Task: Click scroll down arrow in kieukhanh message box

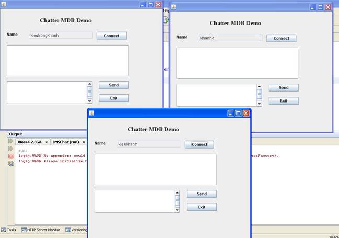Action: click(x=177, y=210)
